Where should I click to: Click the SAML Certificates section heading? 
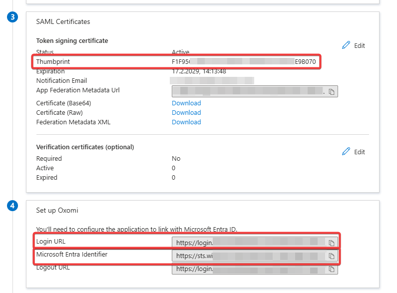pyautogui.click(x=63, y=22)
